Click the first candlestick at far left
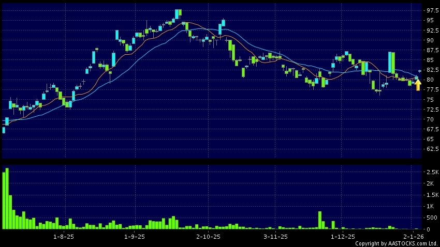Image resolution: width=440 pixels, height=247 pixels. point(4,130)
